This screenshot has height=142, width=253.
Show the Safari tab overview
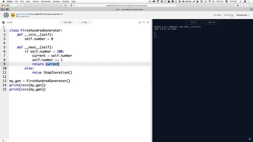point(249,6)
